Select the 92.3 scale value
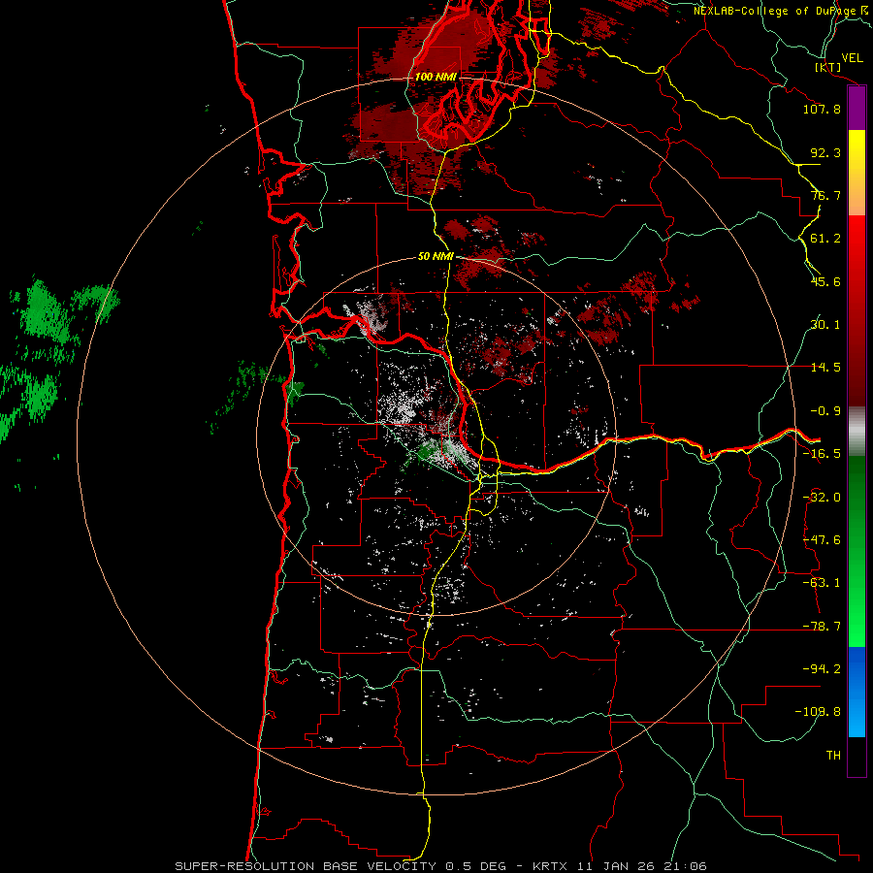Viewport: 873px width, 873px height. pyautogui.click(x=825, y=152)
